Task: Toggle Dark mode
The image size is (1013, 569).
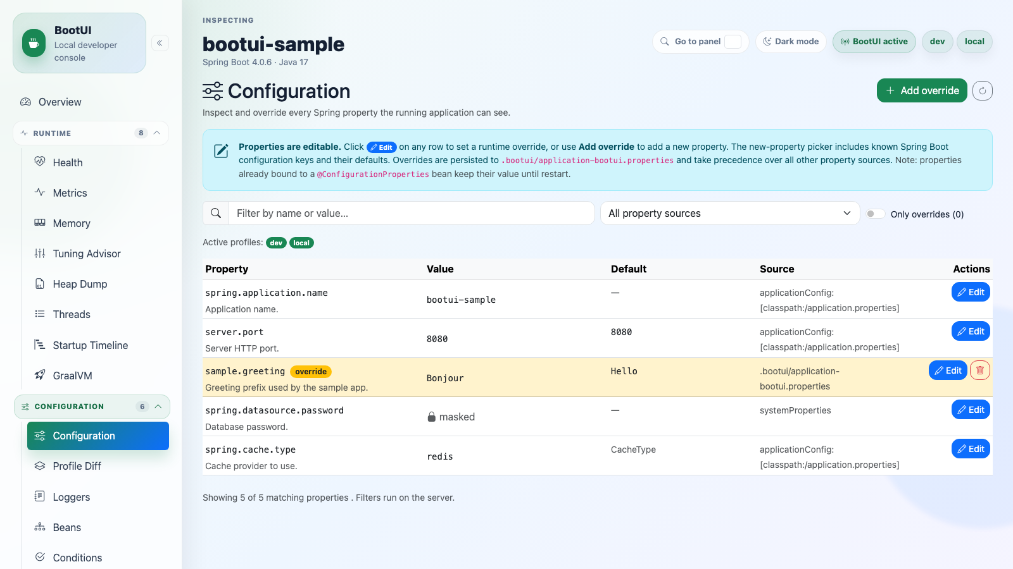Action: click(791, 42)
